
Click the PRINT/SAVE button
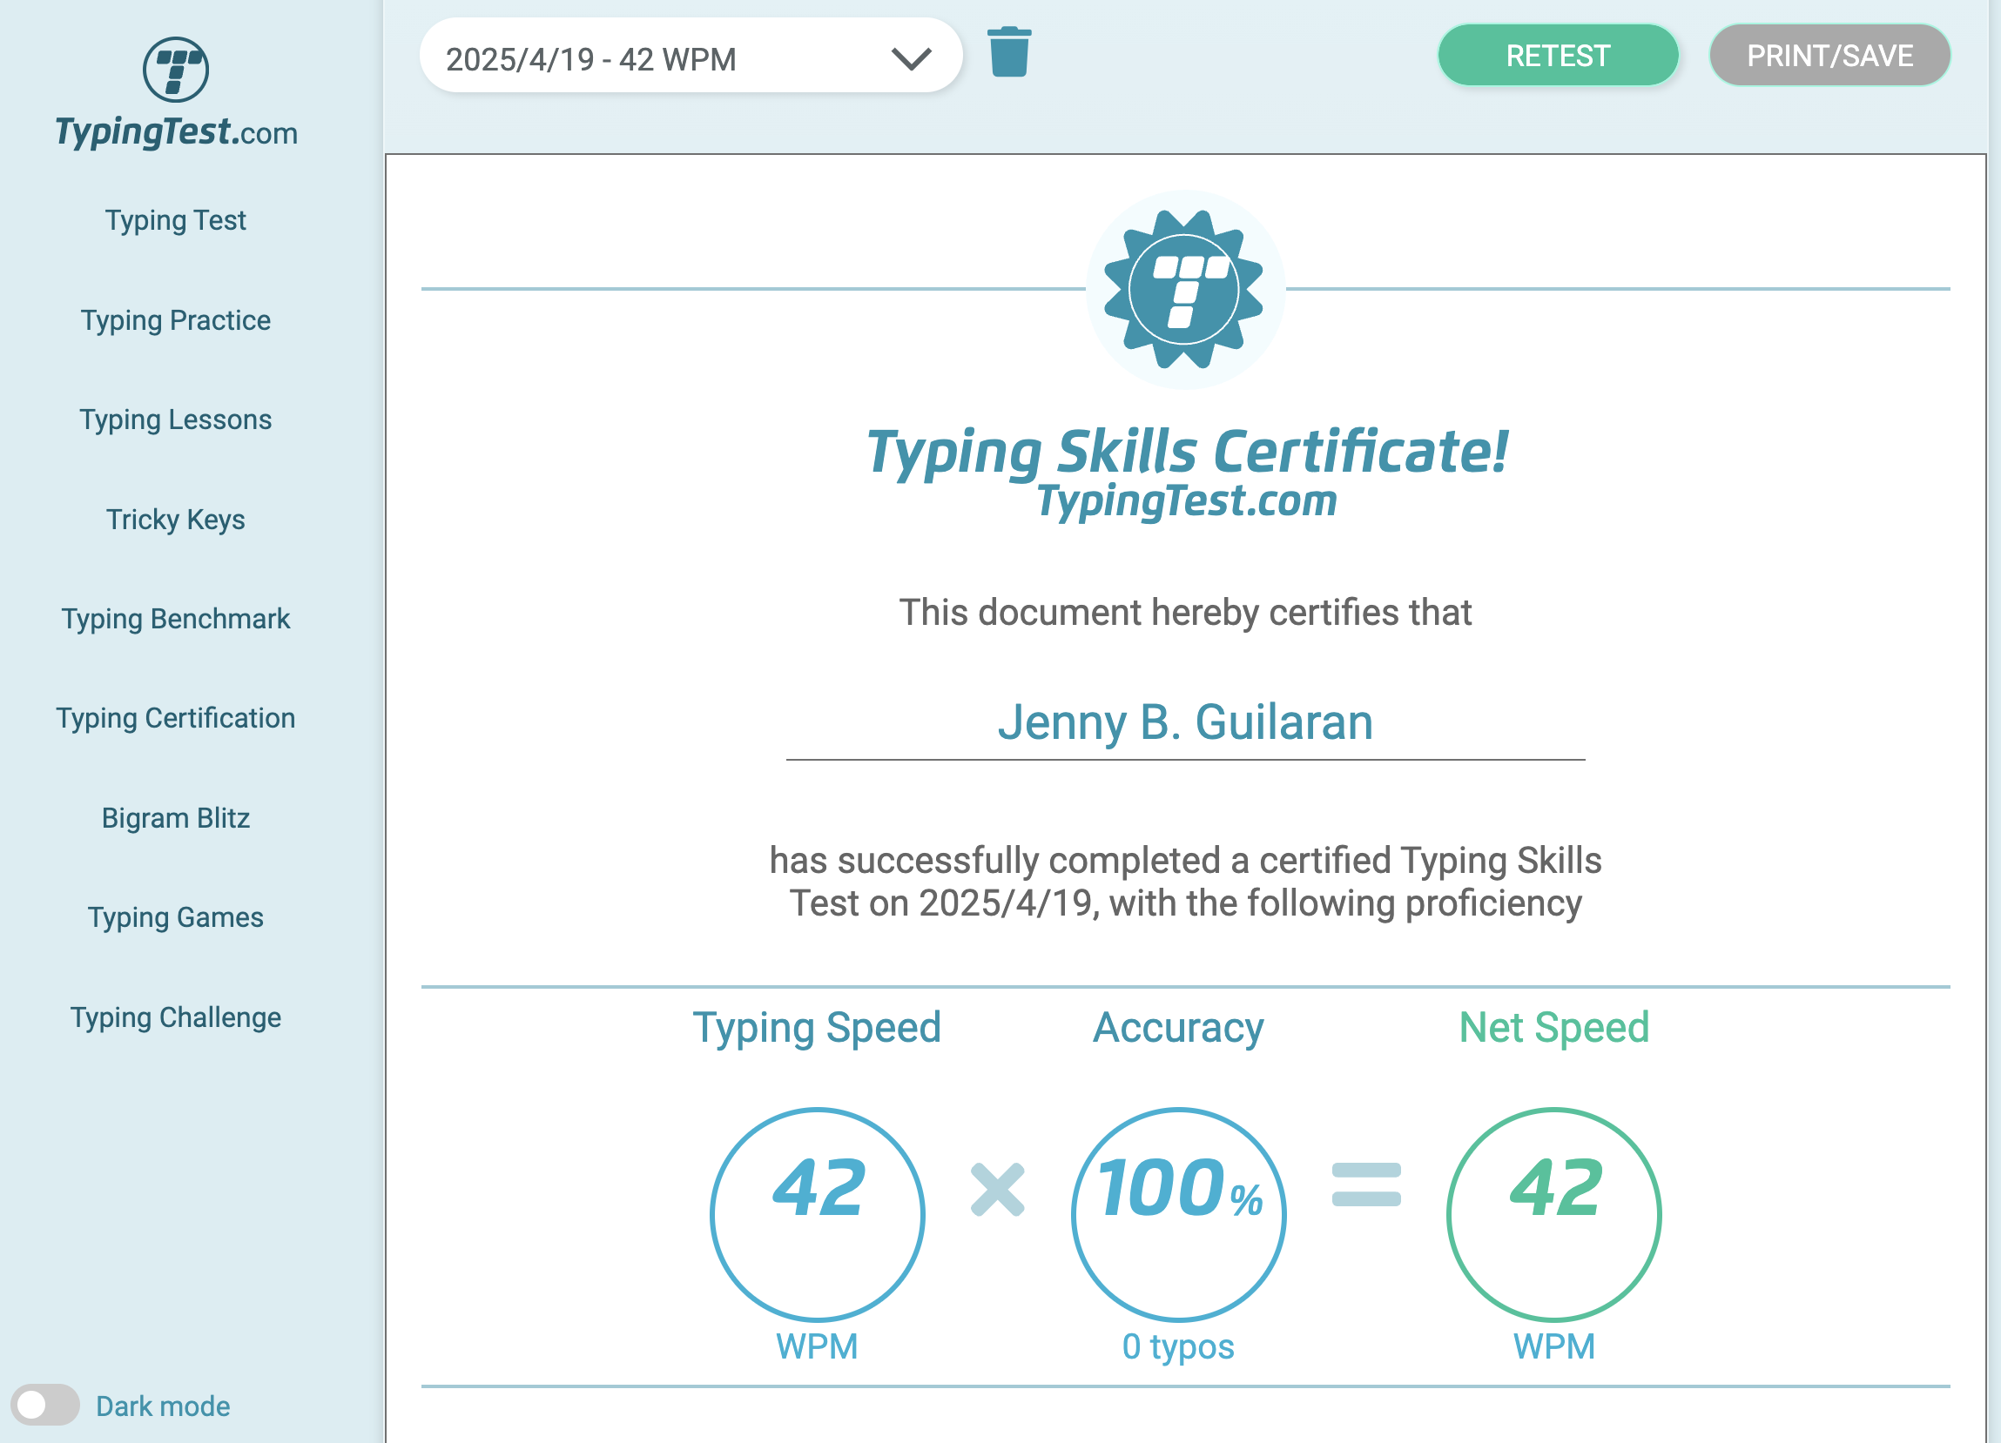1829,56
